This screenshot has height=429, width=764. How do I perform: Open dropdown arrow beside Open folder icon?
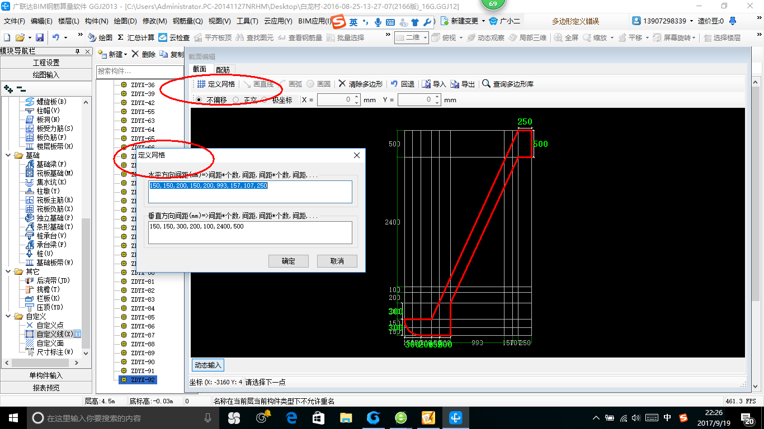[29, 37]
